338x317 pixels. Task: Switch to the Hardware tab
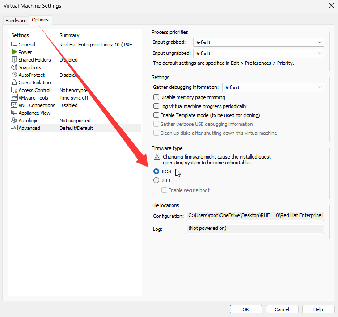[x=16, y=21]
